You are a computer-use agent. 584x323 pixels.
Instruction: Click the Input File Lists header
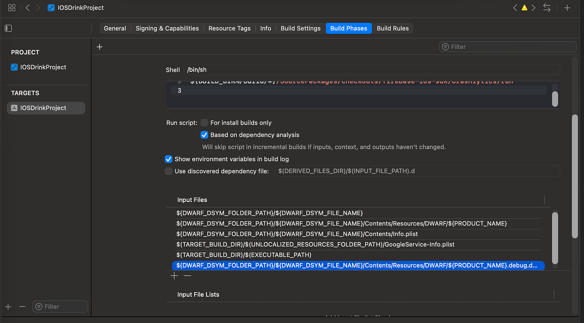198,294
